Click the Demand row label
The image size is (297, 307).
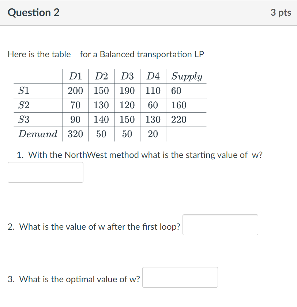[x=37, y=134]
